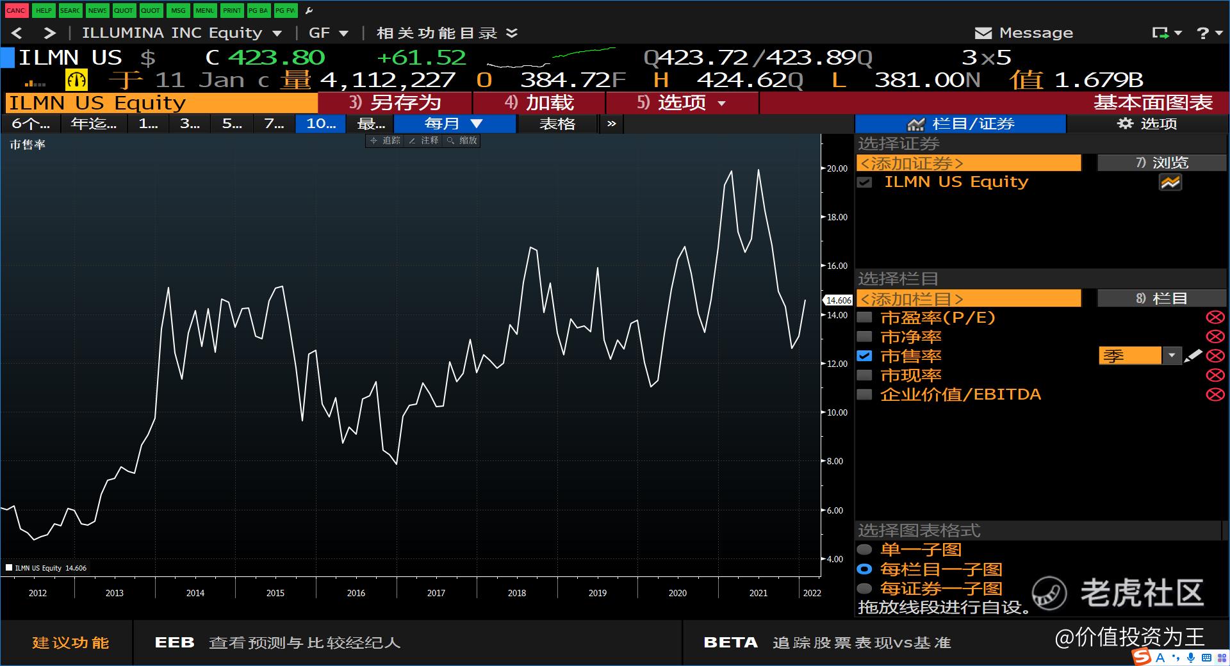Click the 缩放 zoom tool
Image resolution: width=1230 pixels, height=666 pixels.
click(462, 140)
